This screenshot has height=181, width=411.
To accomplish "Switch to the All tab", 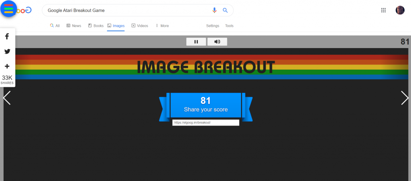I will pos(55,26).
